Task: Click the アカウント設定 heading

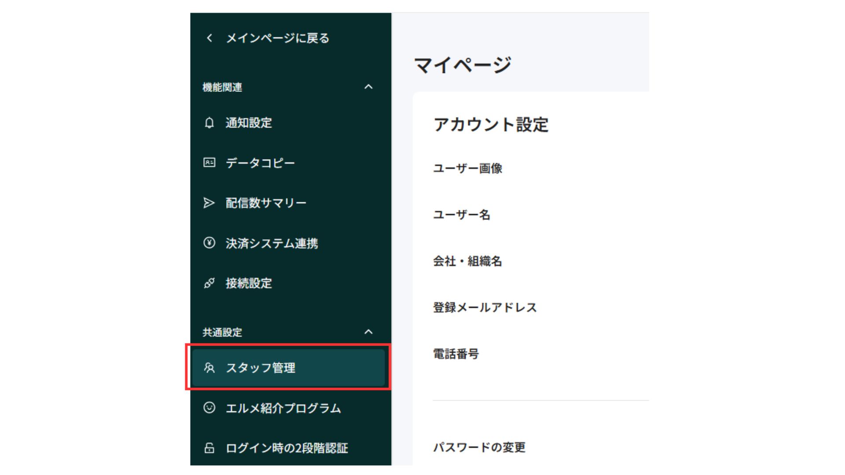Action: (491, 125)
